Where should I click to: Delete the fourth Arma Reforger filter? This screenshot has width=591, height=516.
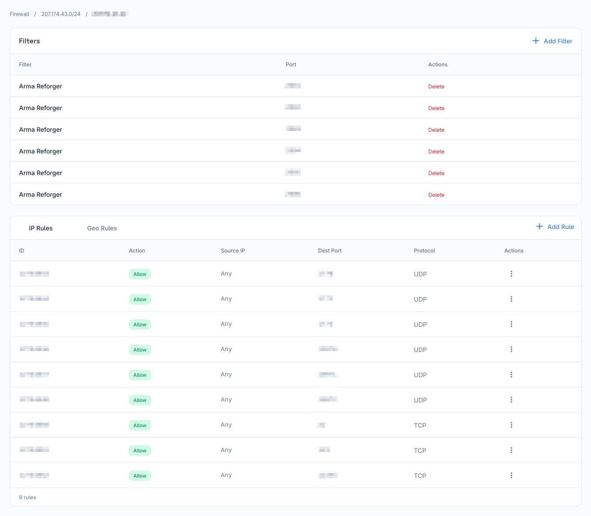pos(436,152)
